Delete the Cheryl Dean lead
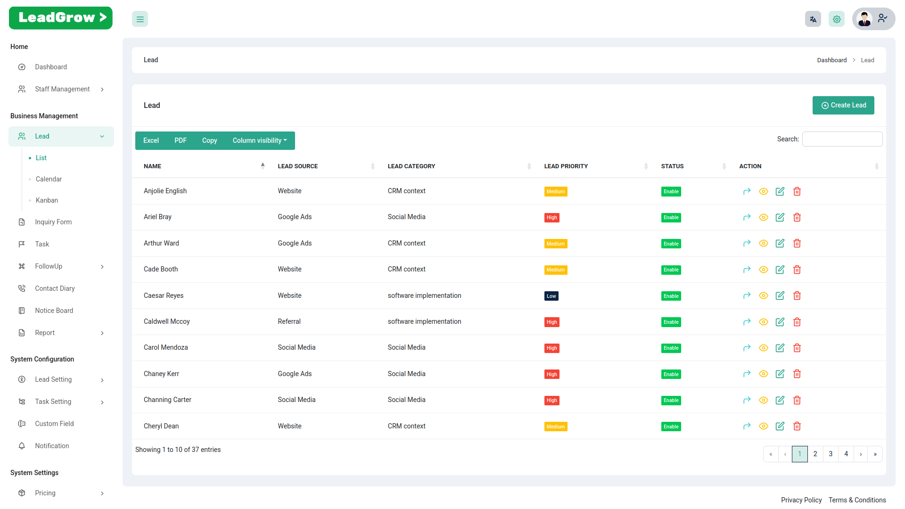Viewport: 905px width, 509px height. (x=797, y=426)
